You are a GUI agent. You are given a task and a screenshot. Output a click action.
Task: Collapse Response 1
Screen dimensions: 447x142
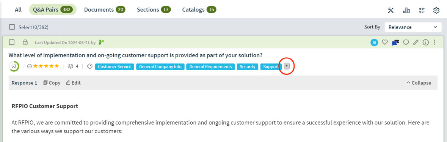click(419, 83)
